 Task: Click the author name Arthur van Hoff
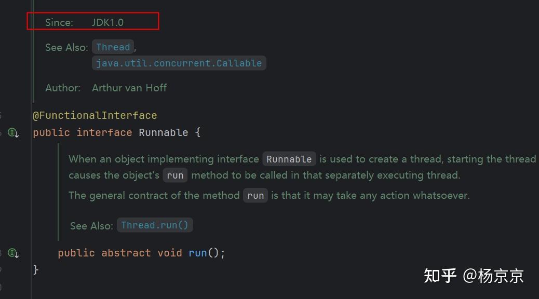pos(129,88)
